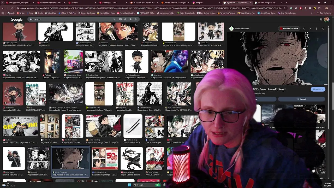
Task: Open the Home - Confluence bookmark
Action: tap(87, 13)
